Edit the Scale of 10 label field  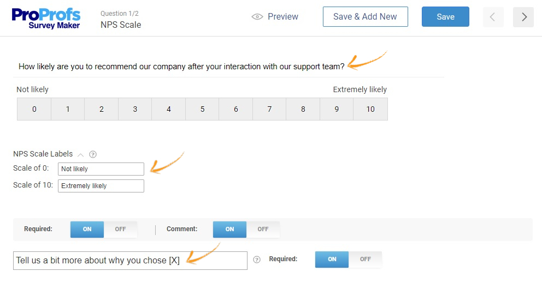(101, 186)
